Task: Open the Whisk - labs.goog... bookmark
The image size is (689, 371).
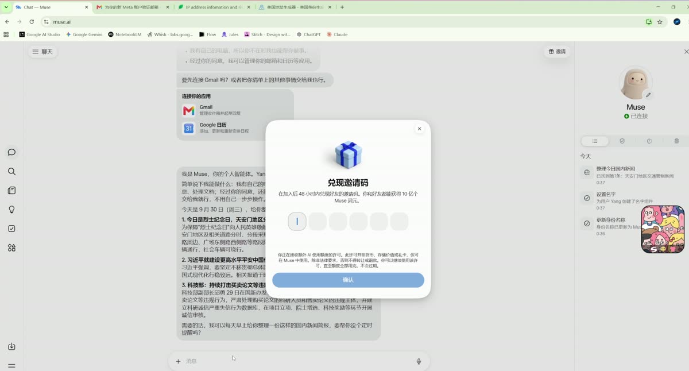Action: 170,34
